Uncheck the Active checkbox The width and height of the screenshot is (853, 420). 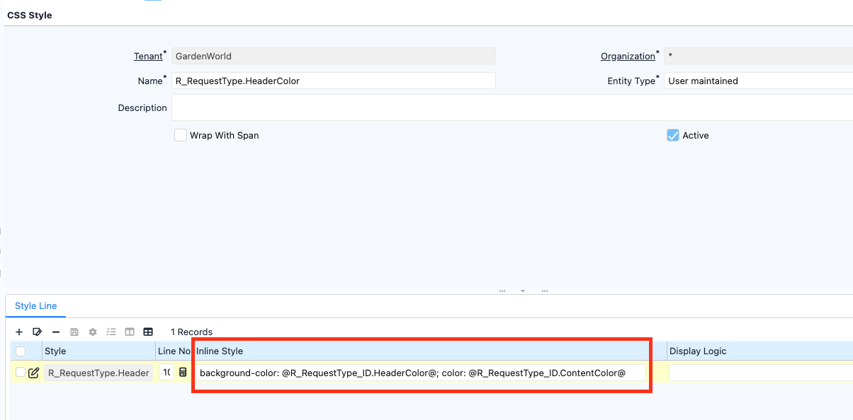tap(673, 135)
